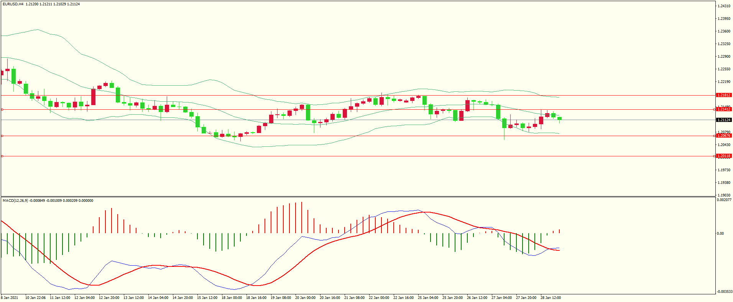Click the red 1.20118 price level tag
Viewport: 733px width, 302px height.
point(724,156)
